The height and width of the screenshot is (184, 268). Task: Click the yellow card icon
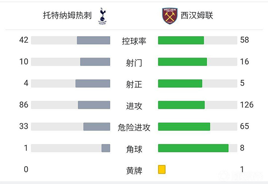162,169
